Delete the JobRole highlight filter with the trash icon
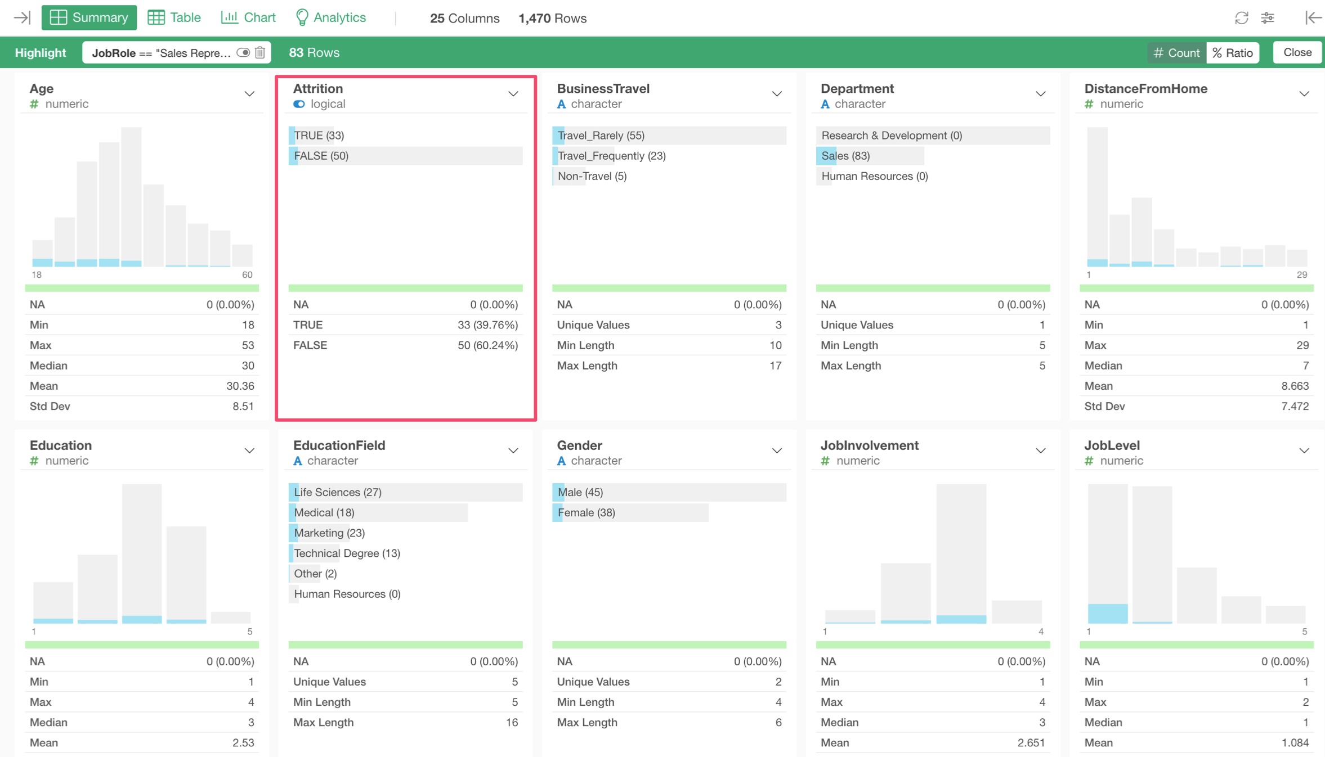The image size is (1325, 757). click(x=260, y=52)
